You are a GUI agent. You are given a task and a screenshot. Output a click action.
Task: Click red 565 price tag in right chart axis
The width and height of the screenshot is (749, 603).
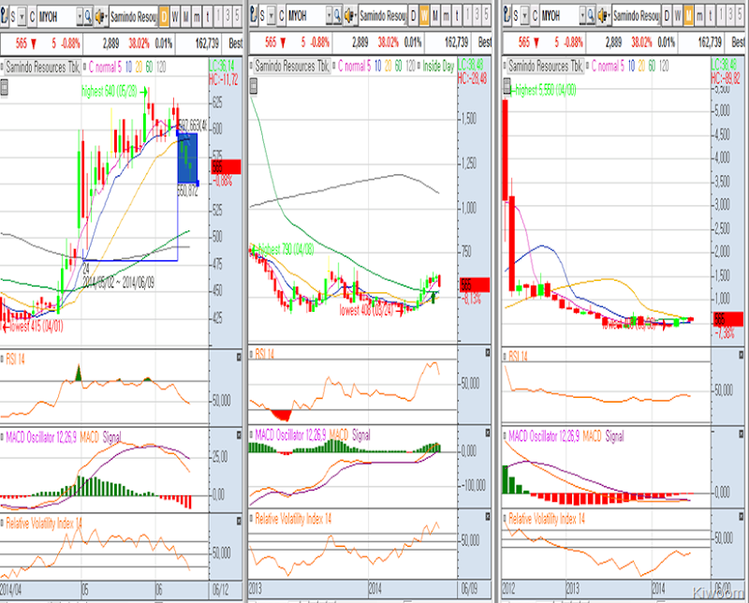click(728, 318)
